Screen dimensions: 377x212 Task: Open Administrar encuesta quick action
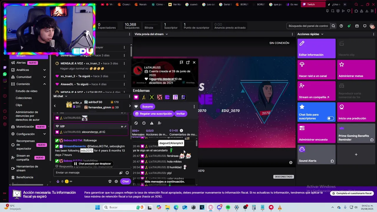point(316,133)
